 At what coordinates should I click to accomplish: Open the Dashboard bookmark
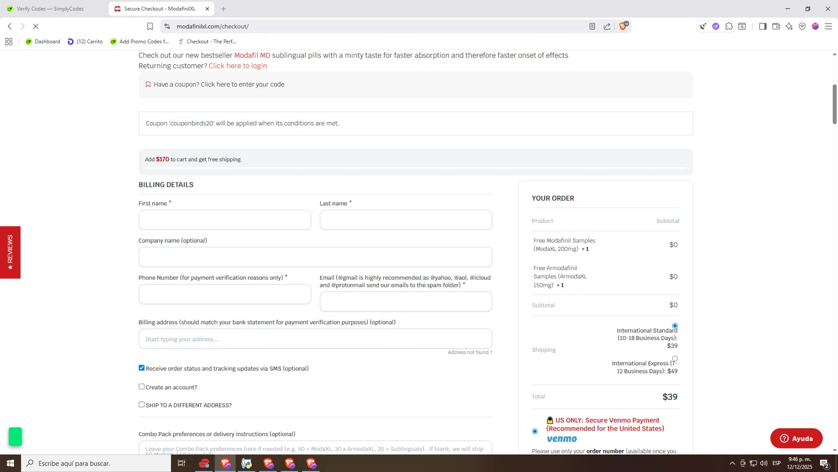(x=43, y=41)
